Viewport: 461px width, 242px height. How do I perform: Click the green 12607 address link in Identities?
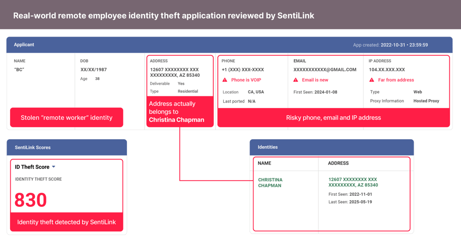point(353,182)
